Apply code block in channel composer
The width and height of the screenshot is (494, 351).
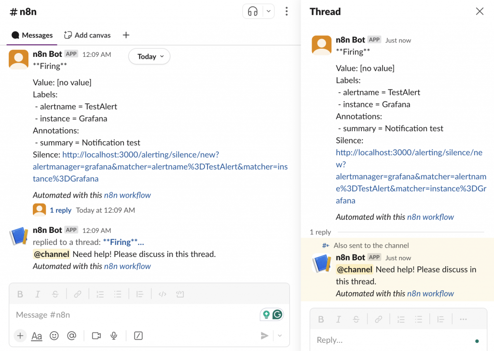(180, 294)
